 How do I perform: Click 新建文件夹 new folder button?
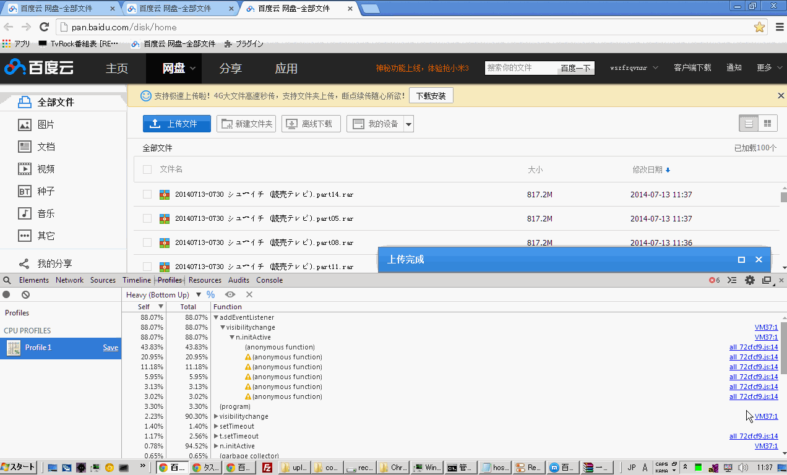246,124
